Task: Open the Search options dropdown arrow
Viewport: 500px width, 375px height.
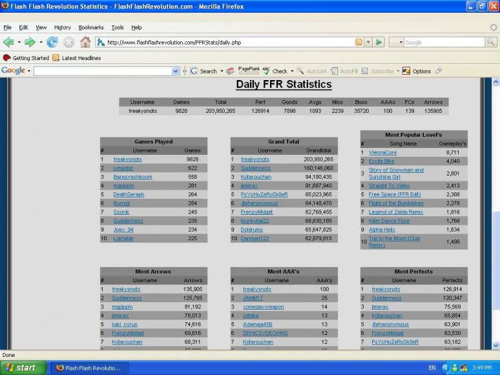Action: click(221, 71)
